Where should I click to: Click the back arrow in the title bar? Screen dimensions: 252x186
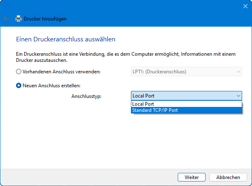6,18
